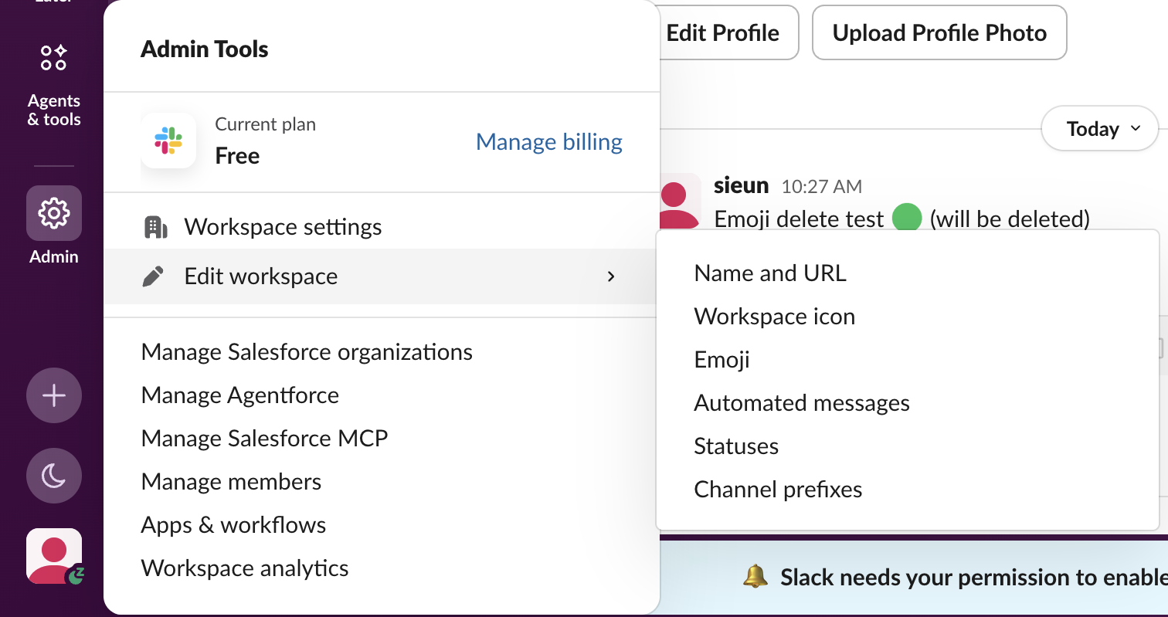Select Statuses in submenu

coord(907,446)
